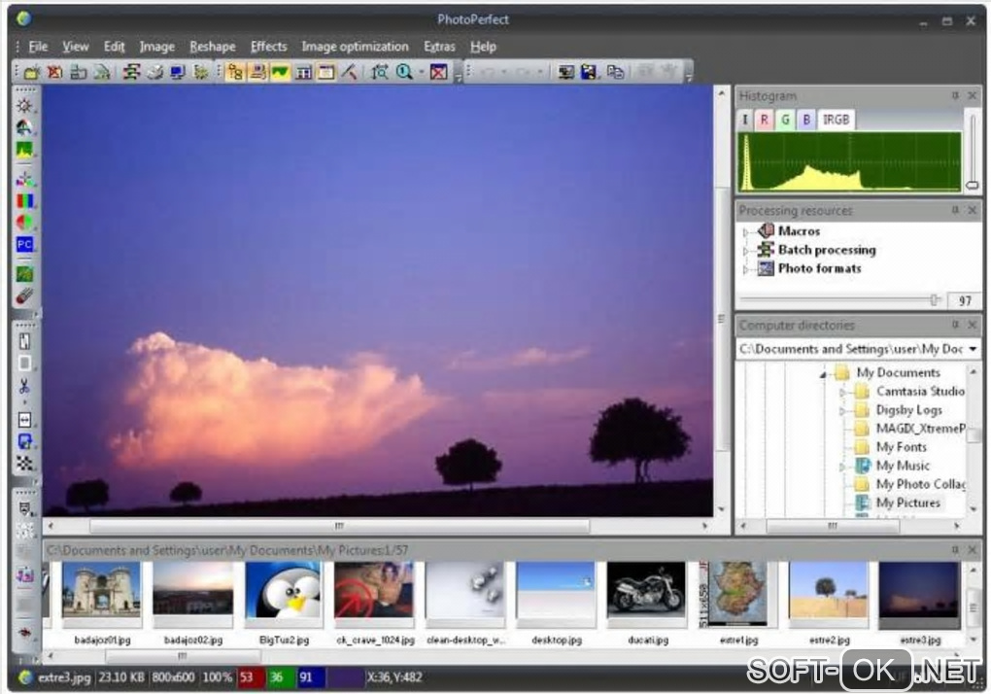Click the ruler measure tool icon
991x694 pixels.
(350, 72)
